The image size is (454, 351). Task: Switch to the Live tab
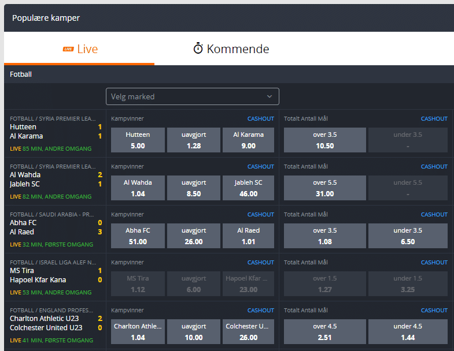click(x=79, y=48)
